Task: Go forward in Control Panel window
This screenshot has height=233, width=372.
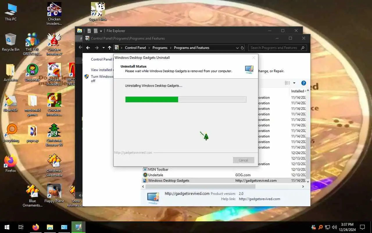Action: 97,48
